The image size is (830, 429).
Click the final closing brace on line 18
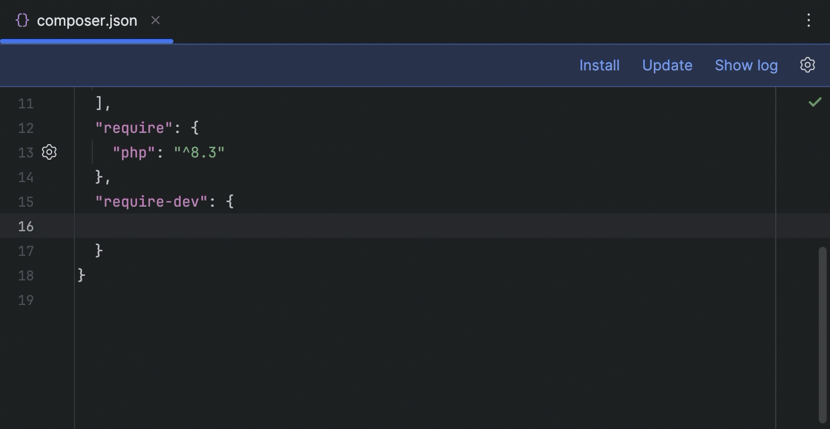[x=82, y=275]
